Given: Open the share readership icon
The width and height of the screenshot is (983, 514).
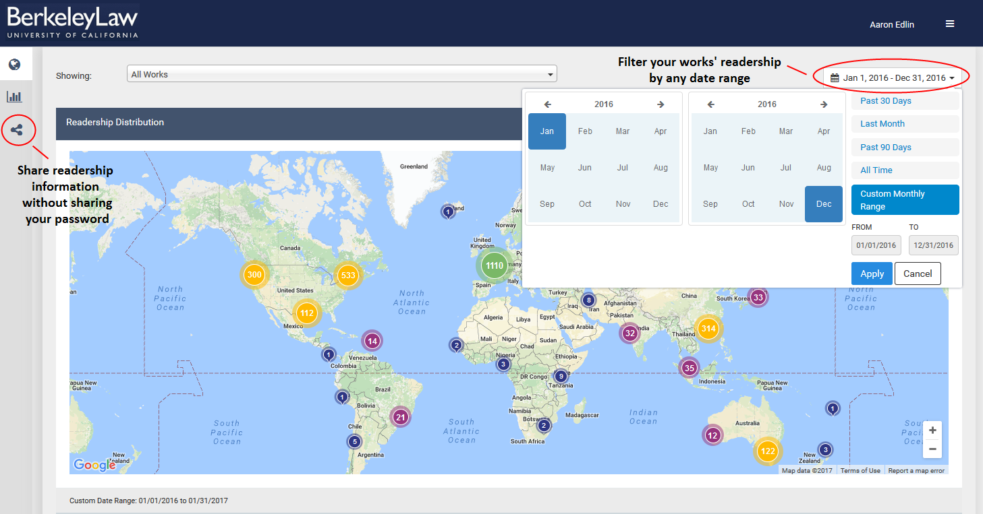Looking at the screenshot, I should [16, 129].
